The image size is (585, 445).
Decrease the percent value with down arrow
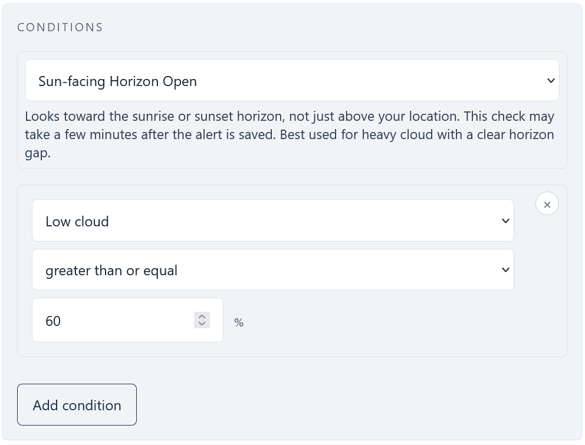[x=202, y=324]
